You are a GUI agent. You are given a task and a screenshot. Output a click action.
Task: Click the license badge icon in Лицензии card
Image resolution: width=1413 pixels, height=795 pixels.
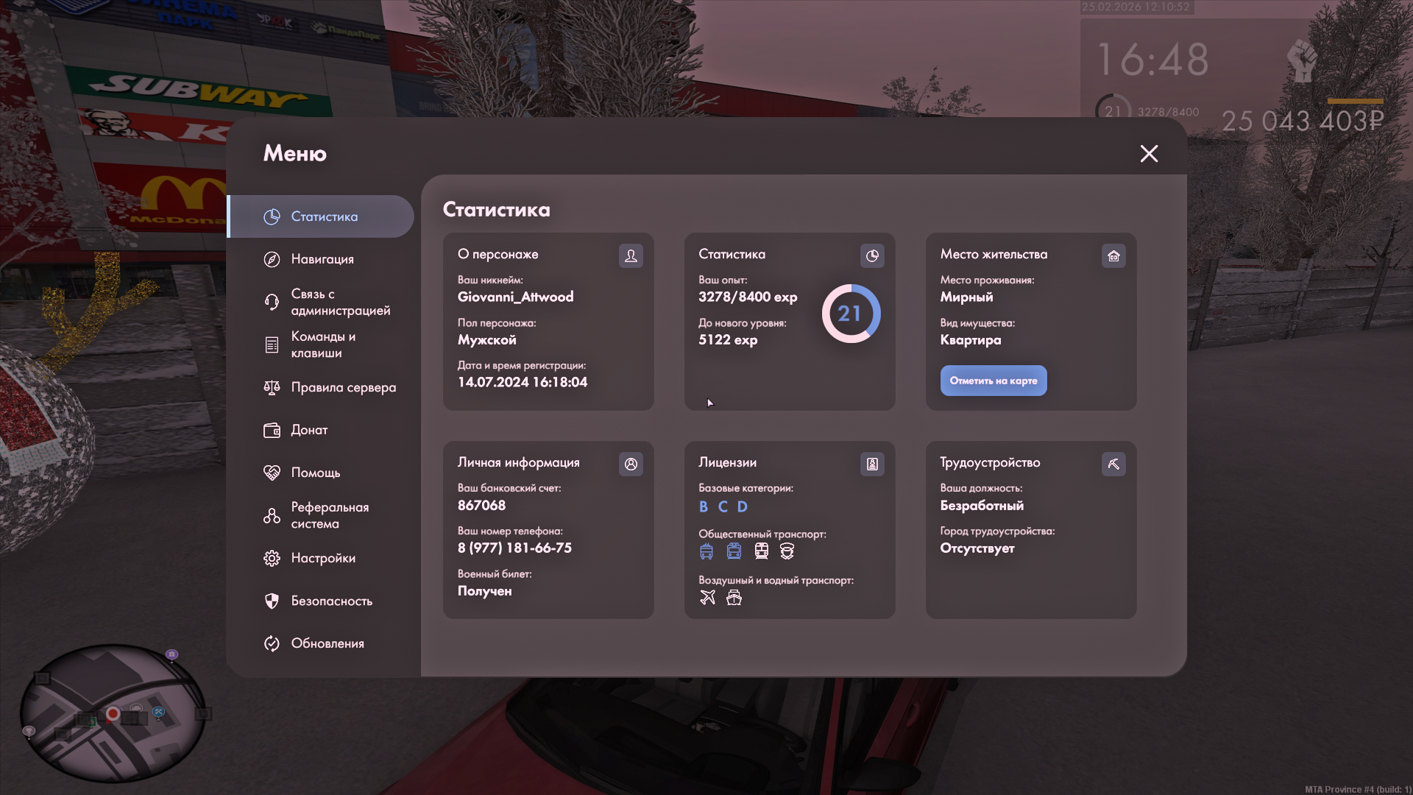click(872, 464)
